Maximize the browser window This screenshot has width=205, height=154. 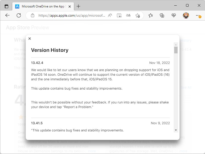tap(187, 5)
